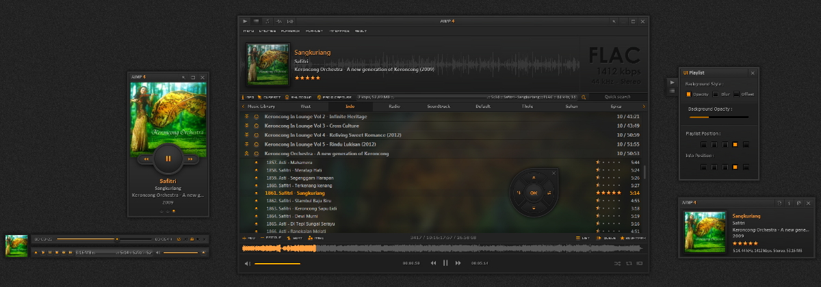The image size is (821, 287).
Task: Click next track in mini cover player
Action: point(191,159)
